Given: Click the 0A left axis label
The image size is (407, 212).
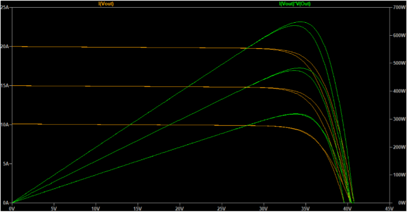Looking at the screenshot, I should (6, 203).
